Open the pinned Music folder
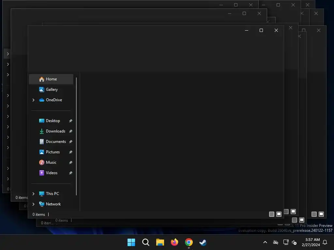This screenshot has height=250, width=334. (51, 162)
